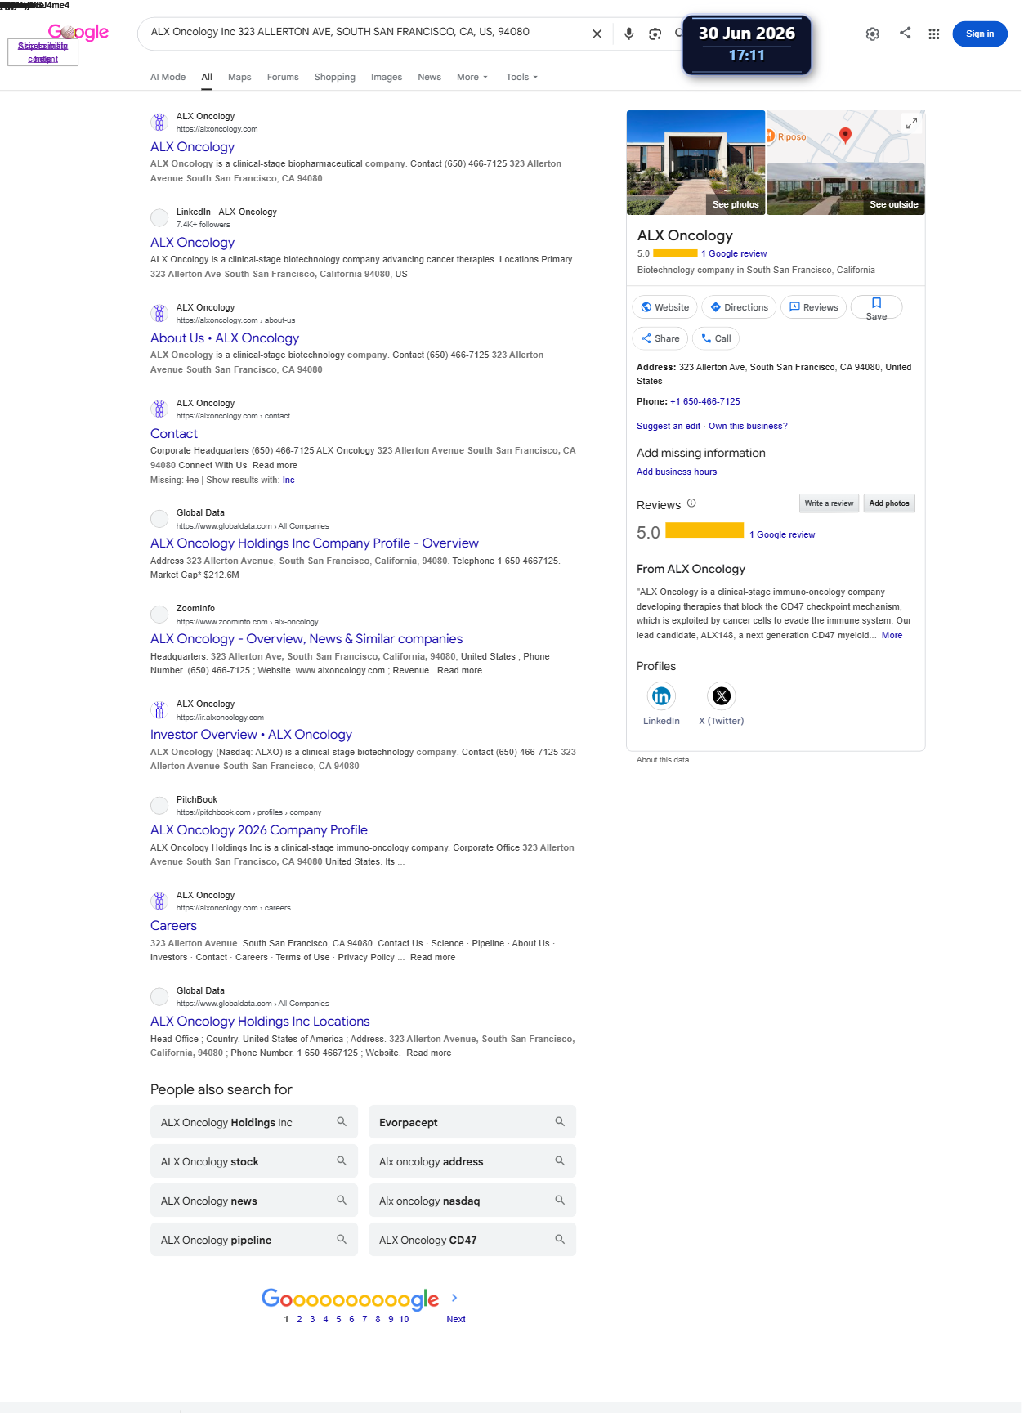Image resolution: width=1033 pixels, height=1413 pixels.
Task: Open About Us • ALX Oncology result
Action: coord(225,338)
